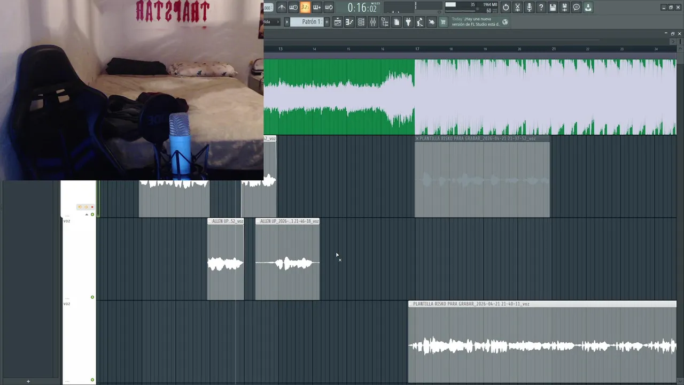Click the stacked pages icon
The image size is (684, 385).
point(397,22)
